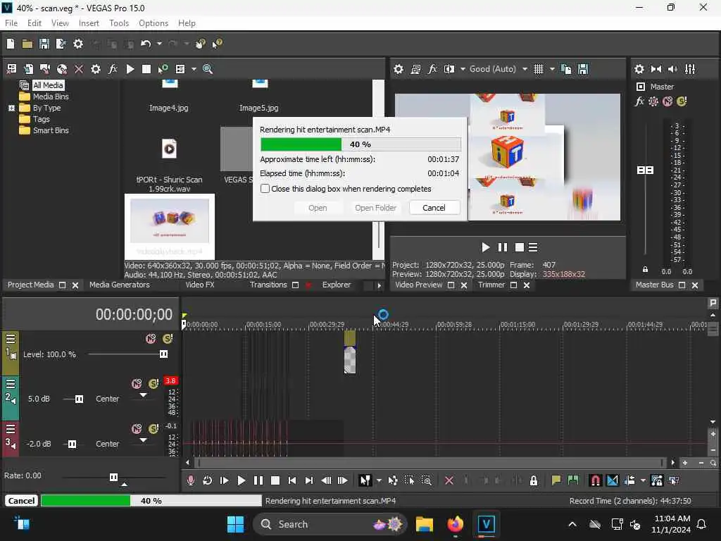Click track 1 Level slider handle
The width and height of the screenshot is (721, 541).
click(x=163, y=354)
